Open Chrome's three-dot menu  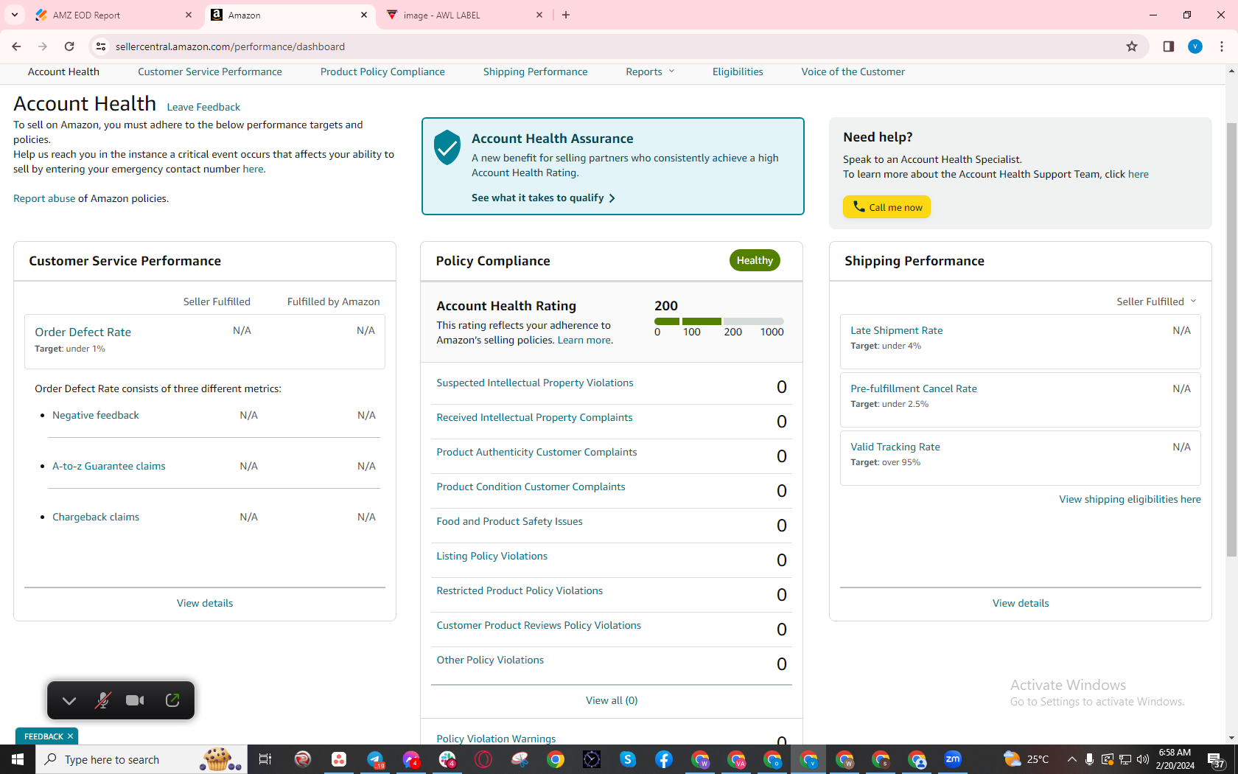[x=1222, y=46]
